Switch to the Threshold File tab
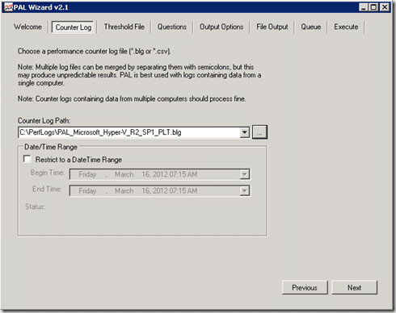The image size is (396, 313). [124, 27]
